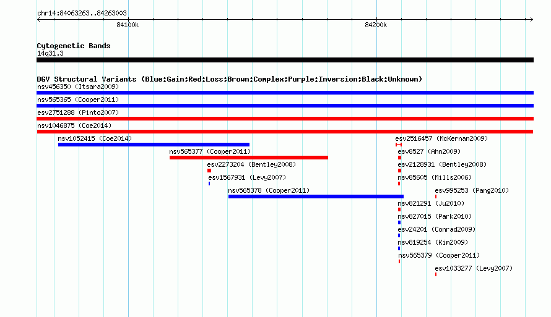Click the esv2751288 (Pinto2007) red loss bar

285,119
